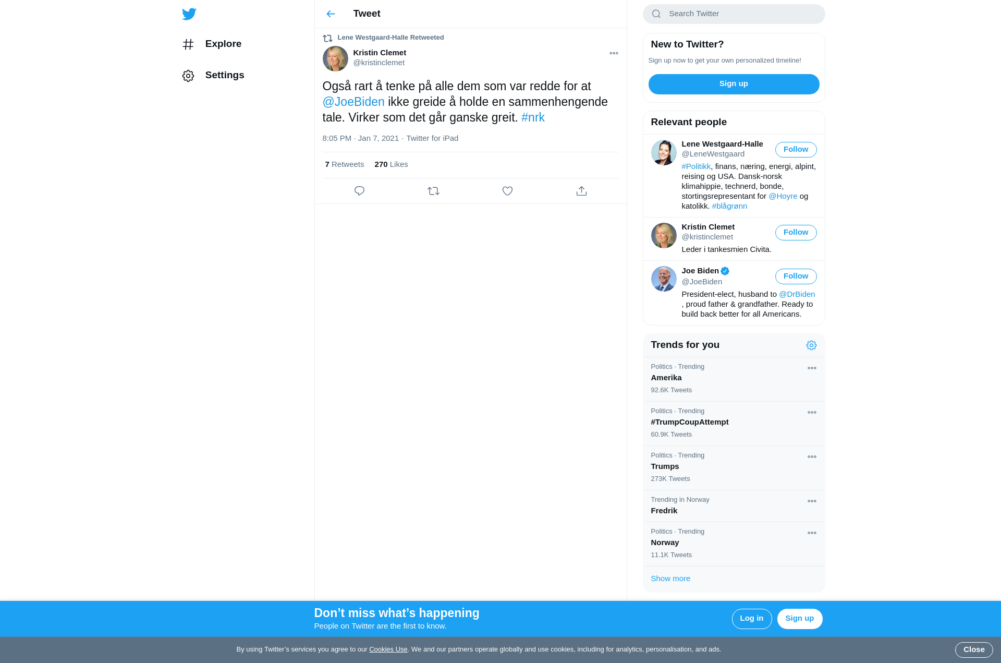Follow Joe Biden

(x=796, y=276)
